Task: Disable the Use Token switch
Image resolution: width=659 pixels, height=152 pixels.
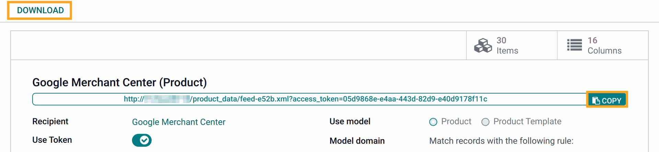Action: [x=142, y=140]
